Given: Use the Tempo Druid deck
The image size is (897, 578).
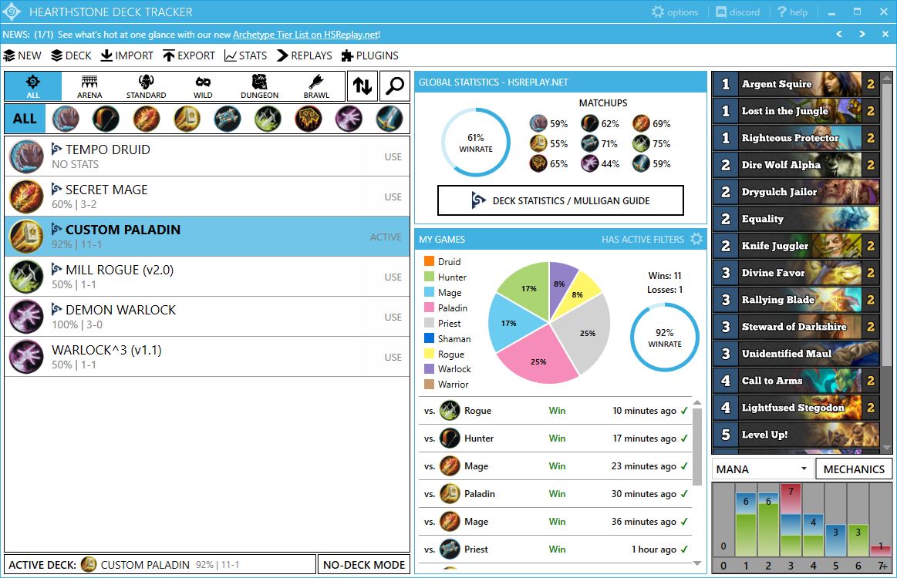Looking at the screenshot, I should click(393, 156).
